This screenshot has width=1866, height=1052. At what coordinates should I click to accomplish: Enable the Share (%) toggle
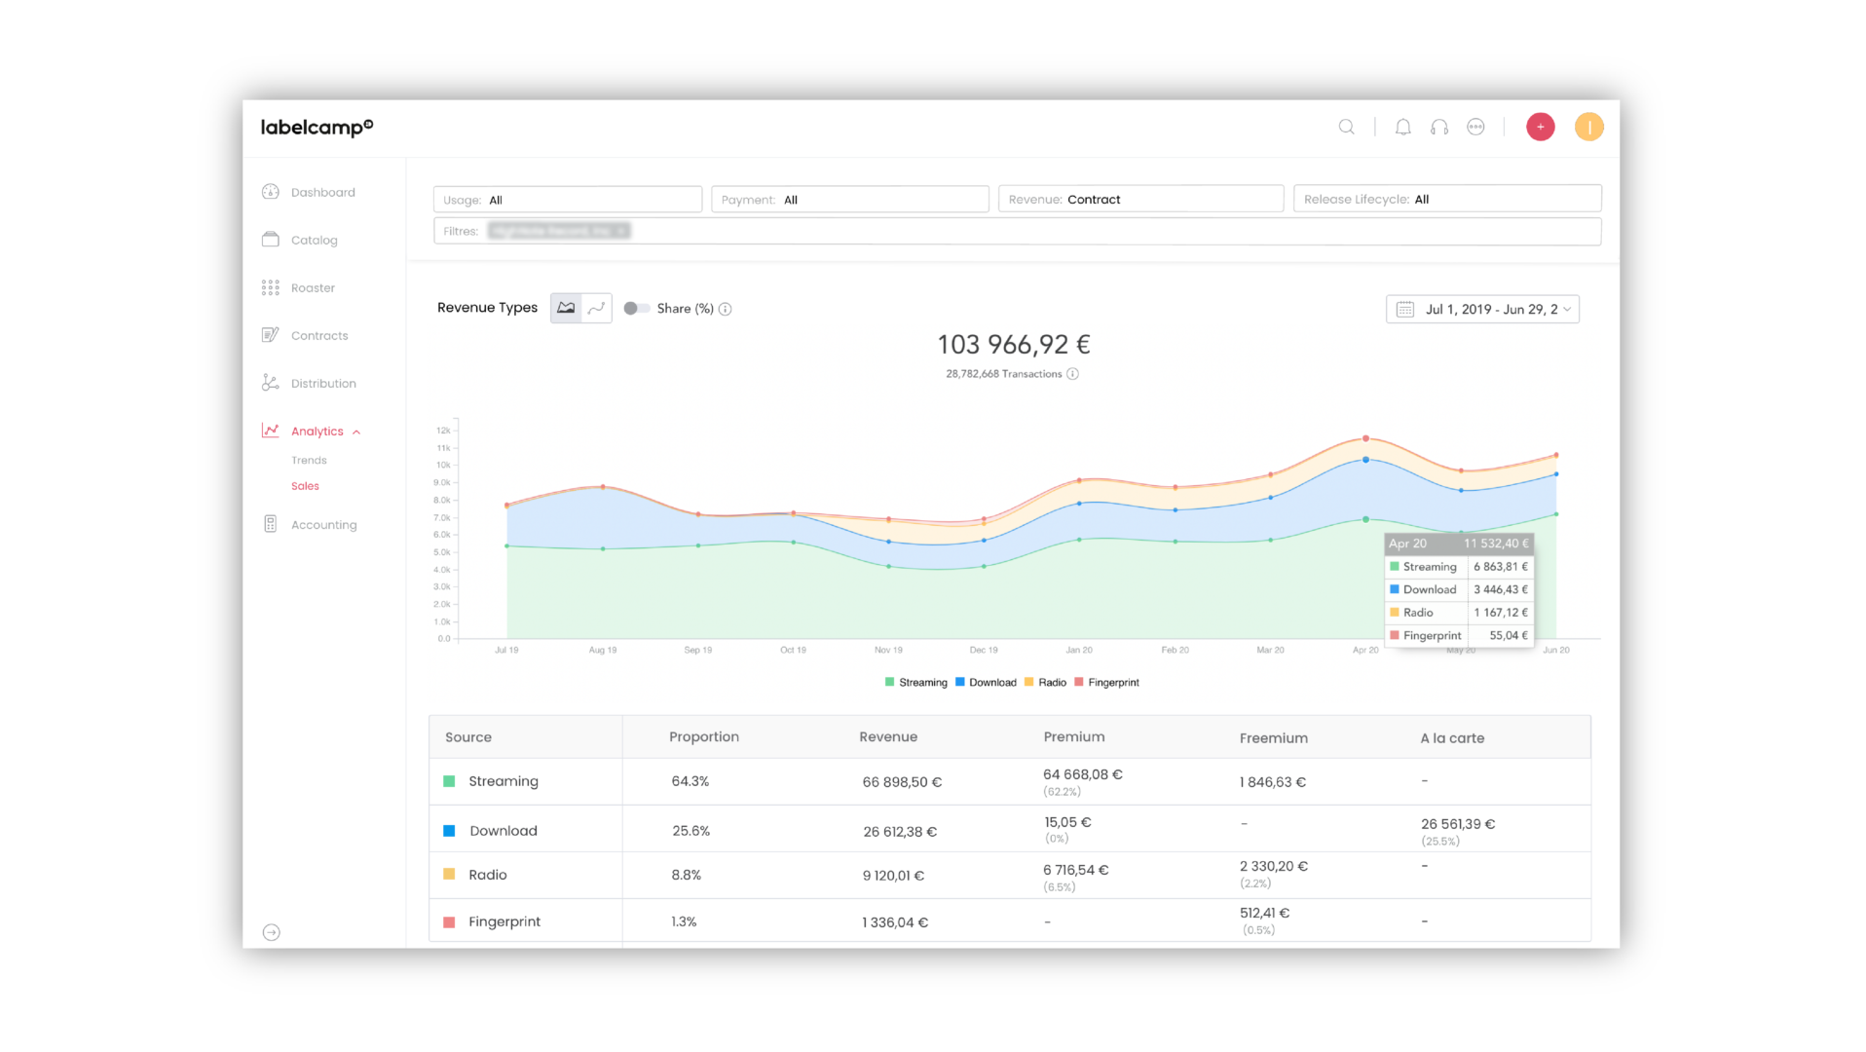[x=636, y=308]
